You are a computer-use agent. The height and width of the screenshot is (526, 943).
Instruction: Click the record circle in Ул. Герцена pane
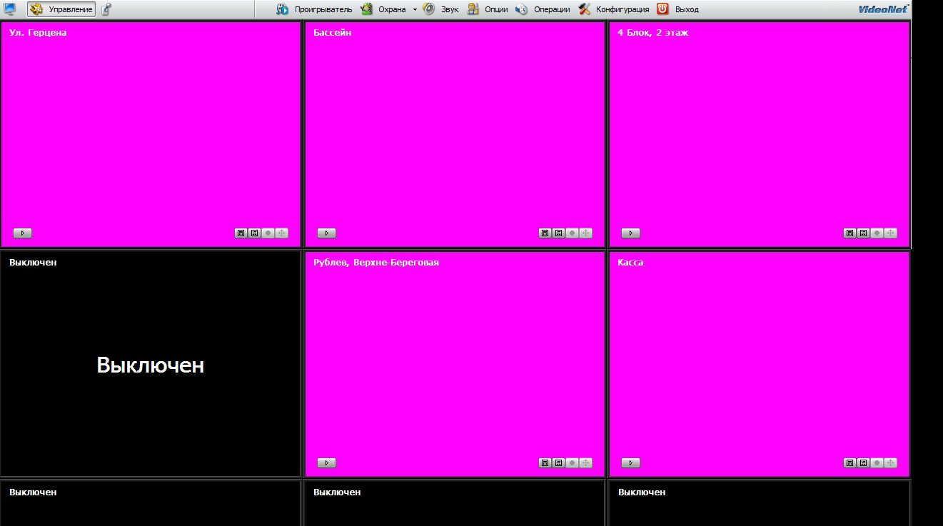[268, 233]
